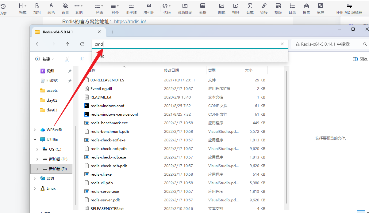Toggle 宽屏 widescreen mode
This screenshot has width=369, height=213.
pyautogui.click(x=321, y=9)
